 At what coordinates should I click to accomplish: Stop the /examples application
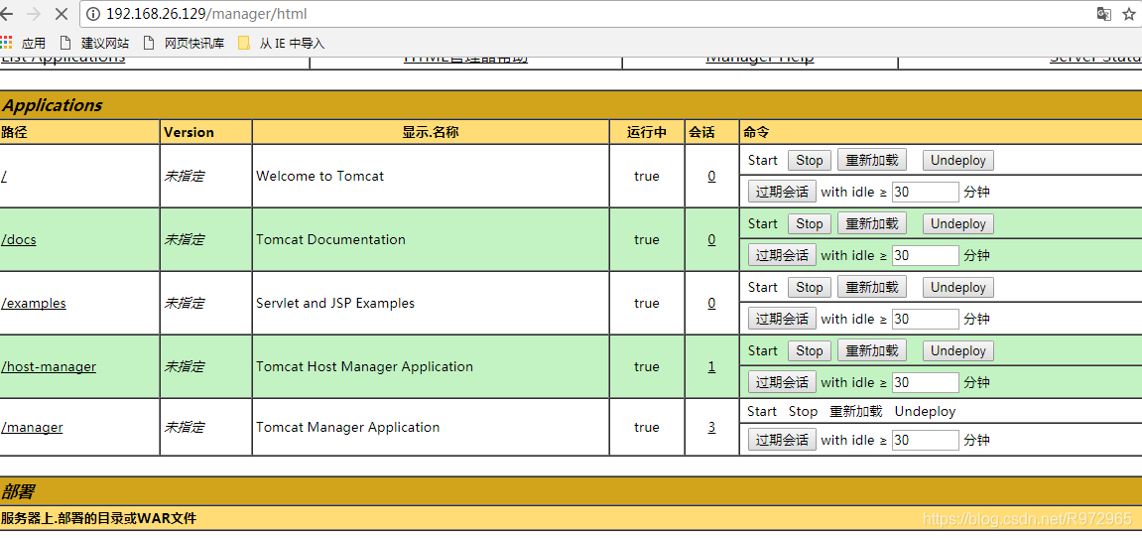coord(810,287)
